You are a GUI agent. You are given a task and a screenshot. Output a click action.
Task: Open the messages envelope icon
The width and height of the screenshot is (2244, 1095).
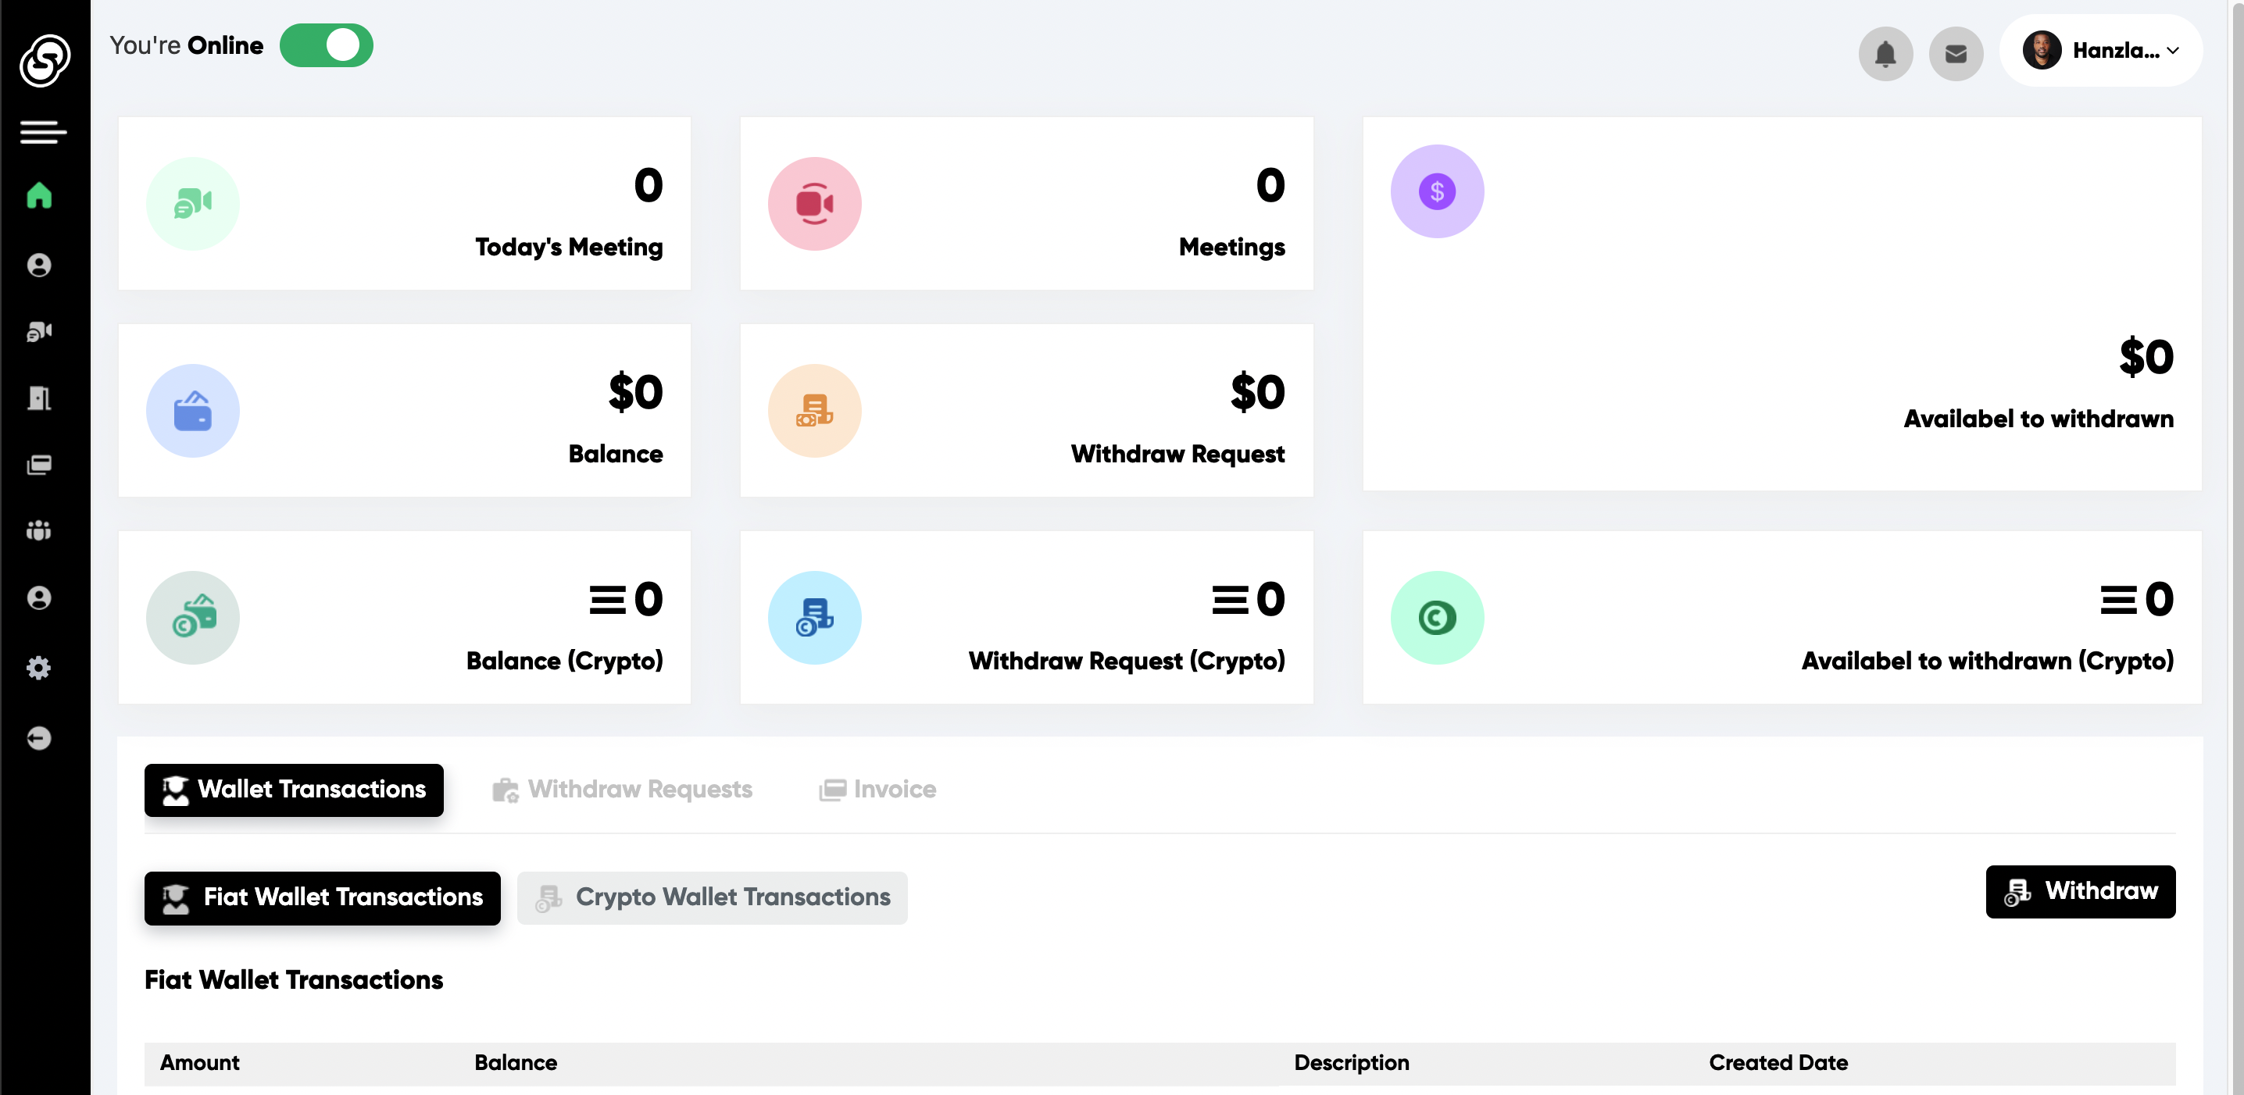click(1956, 53)
